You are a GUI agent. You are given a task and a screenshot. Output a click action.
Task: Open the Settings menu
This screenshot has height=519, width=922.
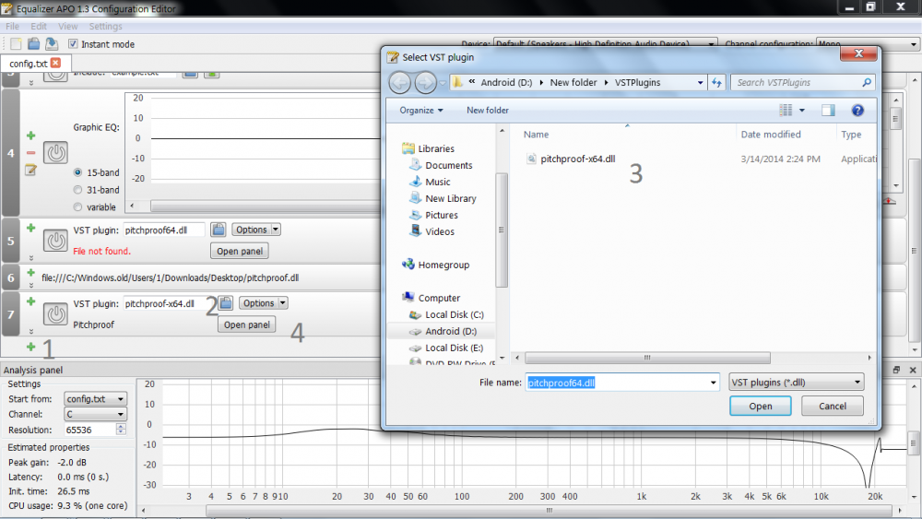(x=105, y=27)
